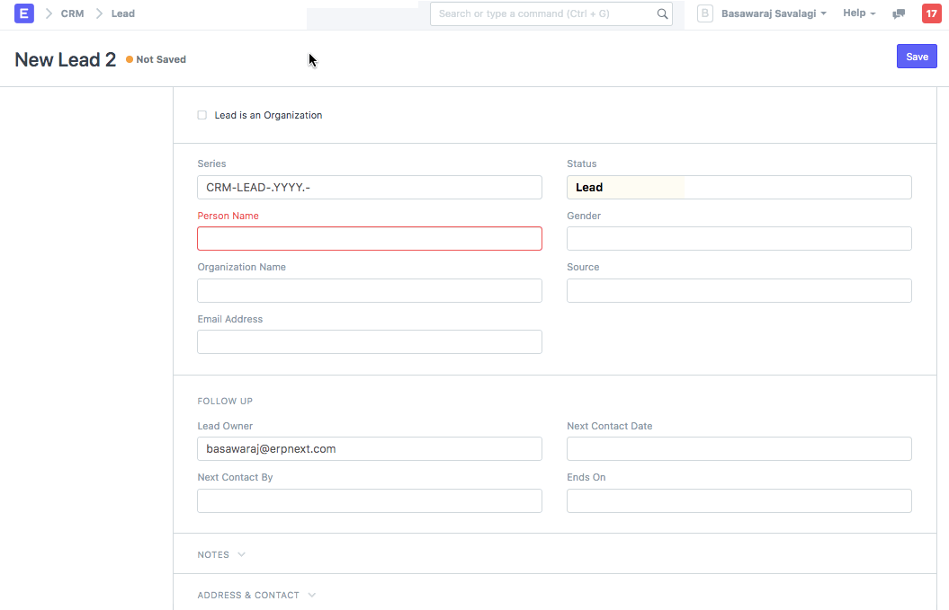Open the chat messages icon
This screenshot has height=610, width=949.
point(898,13)
